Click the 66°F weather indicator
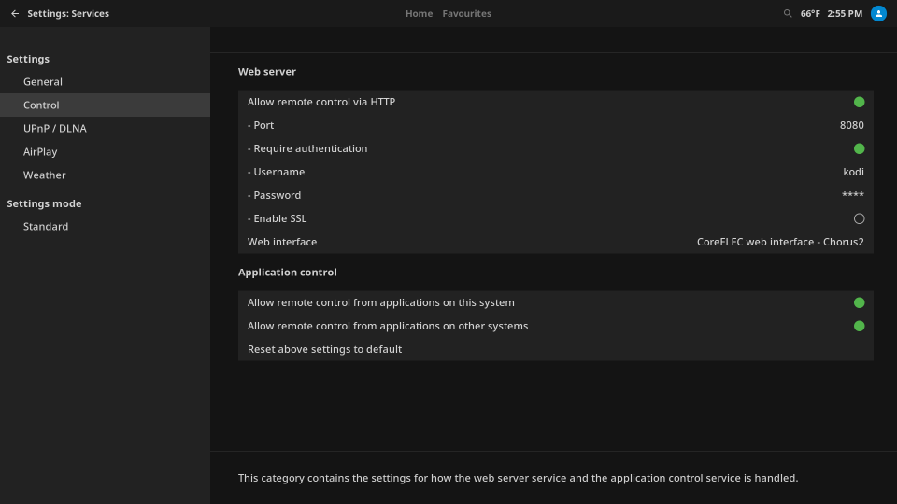 [x=810, y=14]
